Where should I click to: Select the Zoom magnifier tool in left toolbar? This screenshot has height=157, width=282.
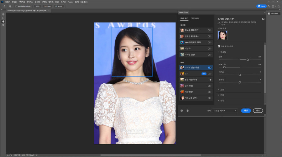3,25
